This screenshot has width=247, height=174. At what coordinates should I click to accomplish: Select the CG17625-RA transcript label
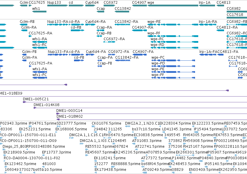click(x=40, y=33)
